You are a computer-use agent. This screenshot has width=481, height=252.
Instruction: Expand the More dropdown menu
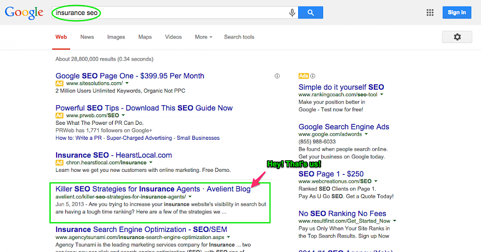tap(203, 37)
